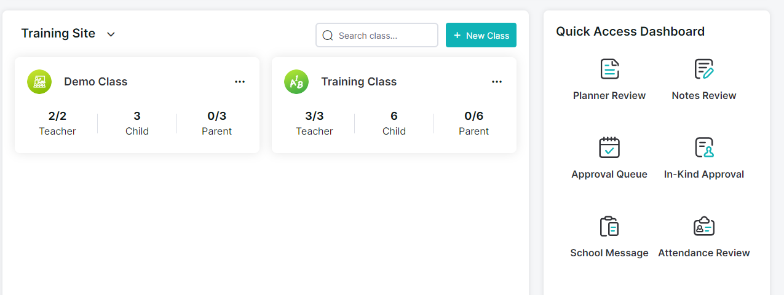
Task: Click the search magnifier icon
Action: 328,35
